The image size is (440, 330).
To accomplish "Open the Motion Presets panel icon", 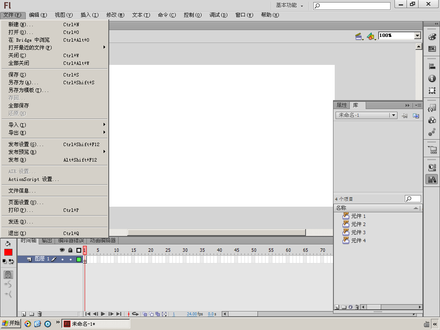I will click(432, 132).
